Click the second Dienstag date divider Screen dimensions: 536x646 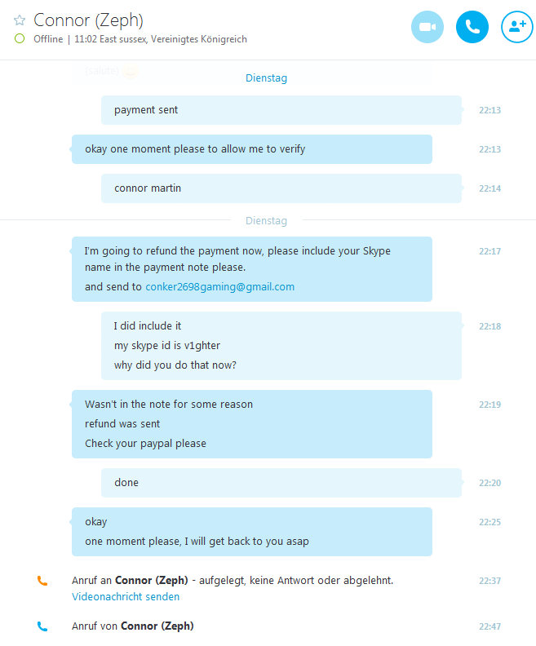coord(266,221)
